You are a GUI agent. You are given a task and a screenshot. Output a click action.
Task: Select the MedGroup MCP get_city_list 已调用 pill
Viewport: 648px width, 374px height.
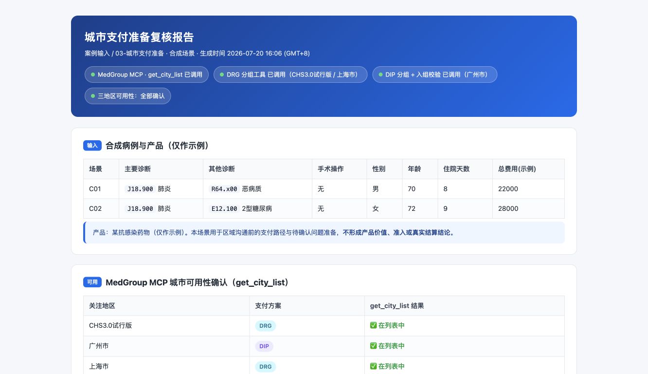pyautogui.click(x=146, y=75)
